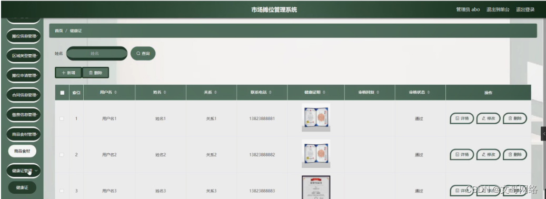The image size is (546, 199).
Task: Click the 市场摊位管理系统 title
Action: pos(274,10)
